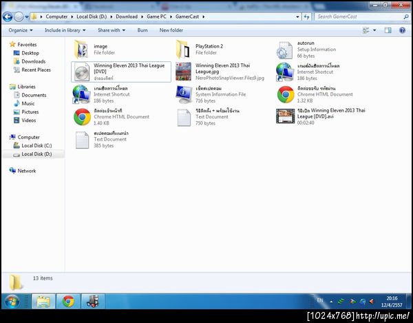This screenshot has height=323, width=413.
Task: Click the Windows Explorer taskbar icon
Action: pyautogui.click(x=43, y=301)
